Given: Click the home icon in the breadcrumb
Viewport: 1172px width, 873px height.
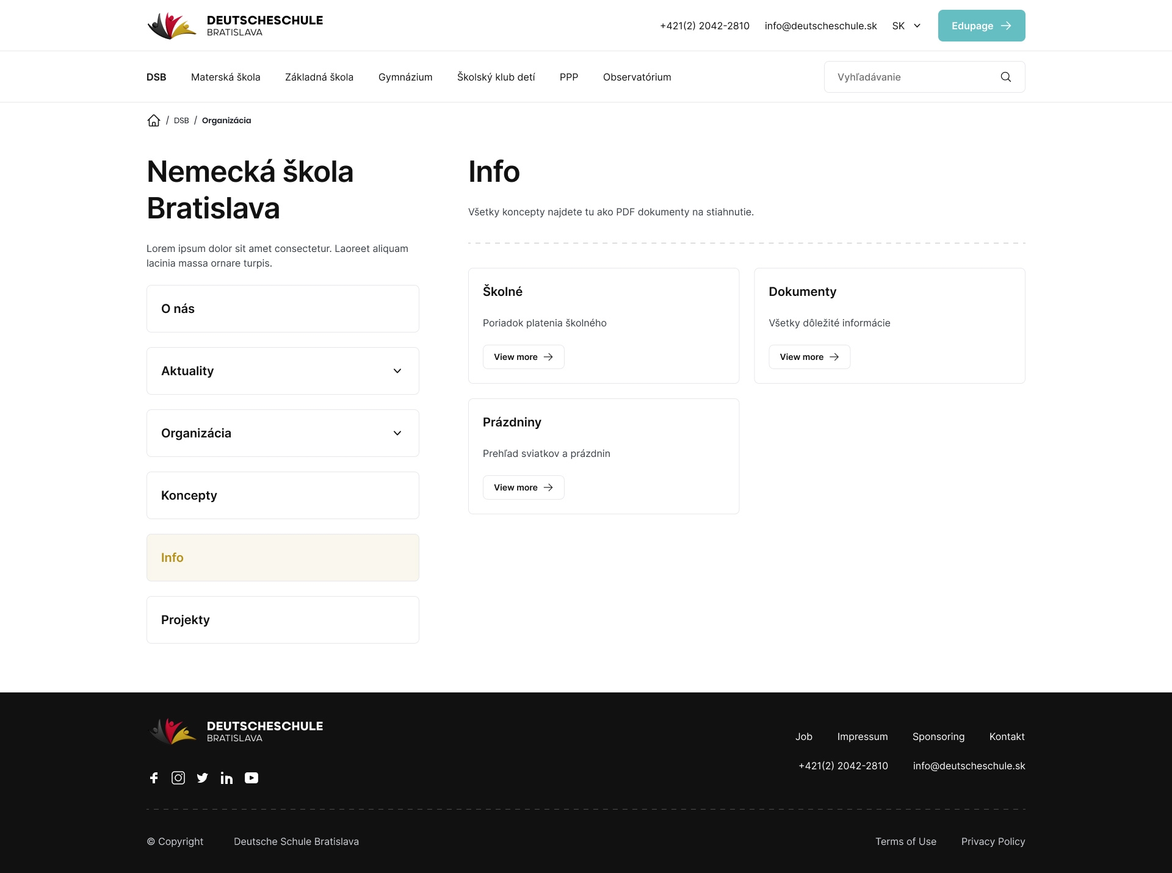Looking at the screenshot, I should coord(154,120).
